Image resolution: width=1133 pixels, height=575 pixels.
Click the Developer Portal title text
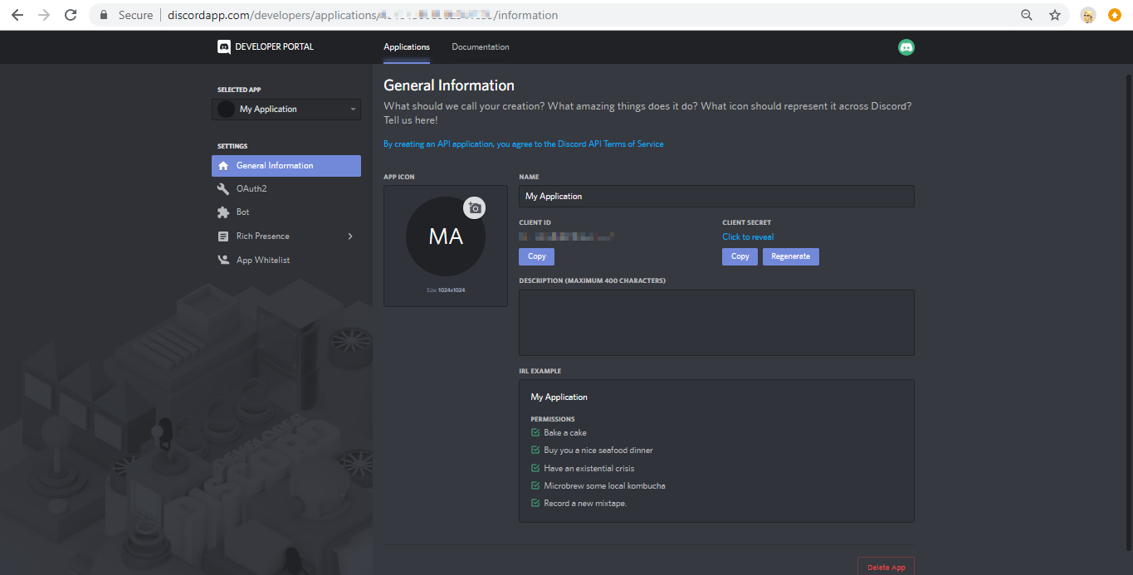point(275,47)
